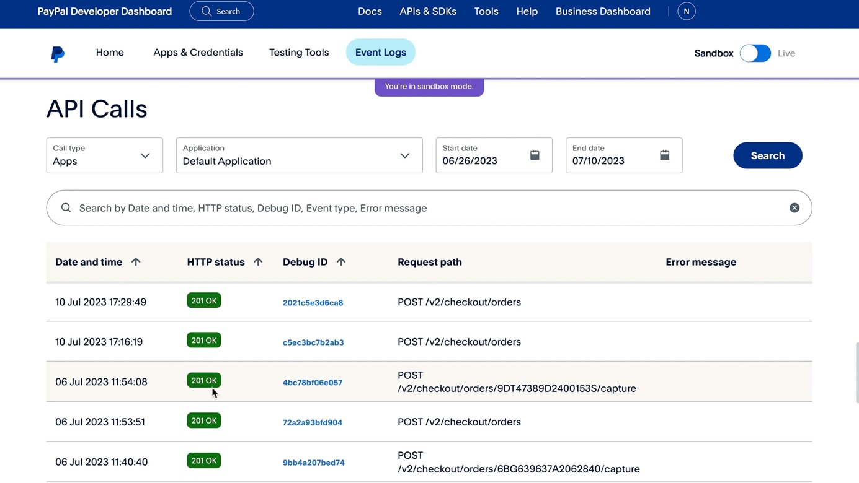Image resolution: width=859 pixels, height=483 pixels.
Task: Click timestamp 06 Jul 2023 11:40:40
Action: point(101,462)
